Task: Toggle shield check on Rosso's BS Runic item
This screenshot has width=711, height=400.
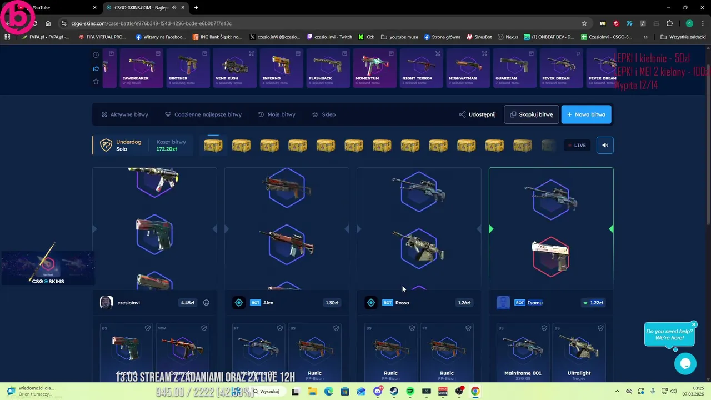Action: coord(412,328)
